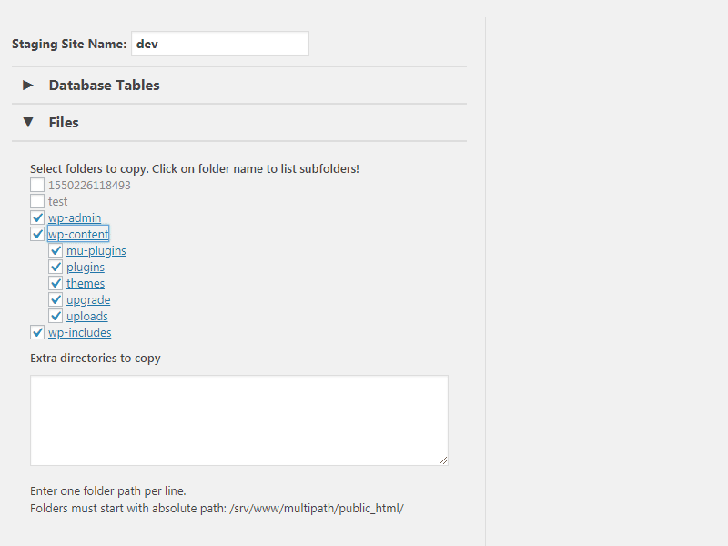Uncheck the plugins folder checkbox
Image resolution: width=728 pixels, height=546 pixels.
point(56,267)
